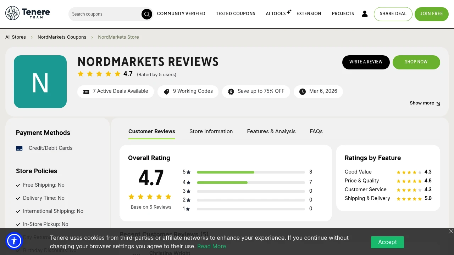The height and width of the screenshot is (255, 454).
Task: Click Write a Review button
Action: click(366, 62)
